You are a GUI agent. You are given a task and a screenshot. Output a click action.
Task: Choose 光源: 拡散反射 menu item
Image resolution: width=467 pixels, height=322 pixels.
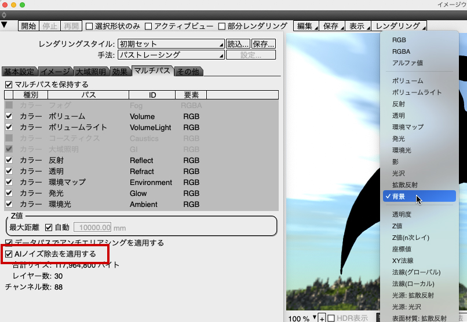click(419, 295)
